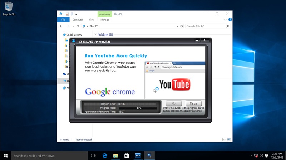The height and width of the screenshot is (160, 286).
Task: Select the Manage tab under Drive Tools
Action: 105,20
